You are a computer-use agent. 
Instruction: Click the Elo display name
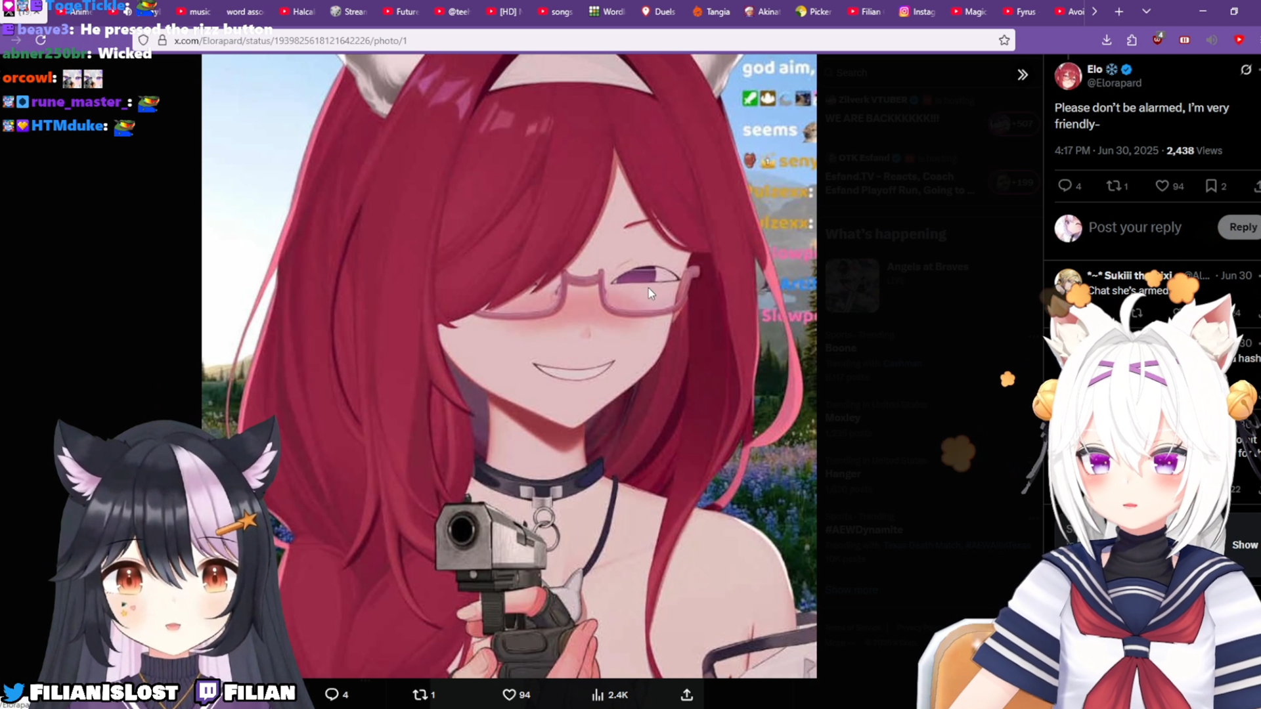click(x=1094, y=69)
